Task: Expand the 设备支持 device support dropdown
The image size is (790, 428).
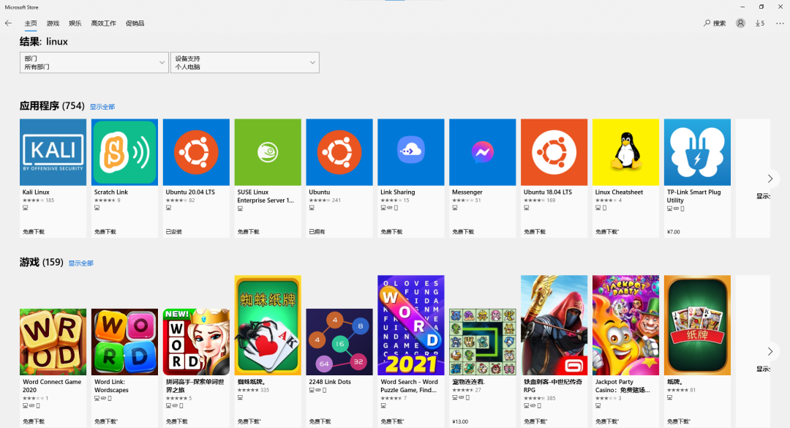Action: coord(245,62)
